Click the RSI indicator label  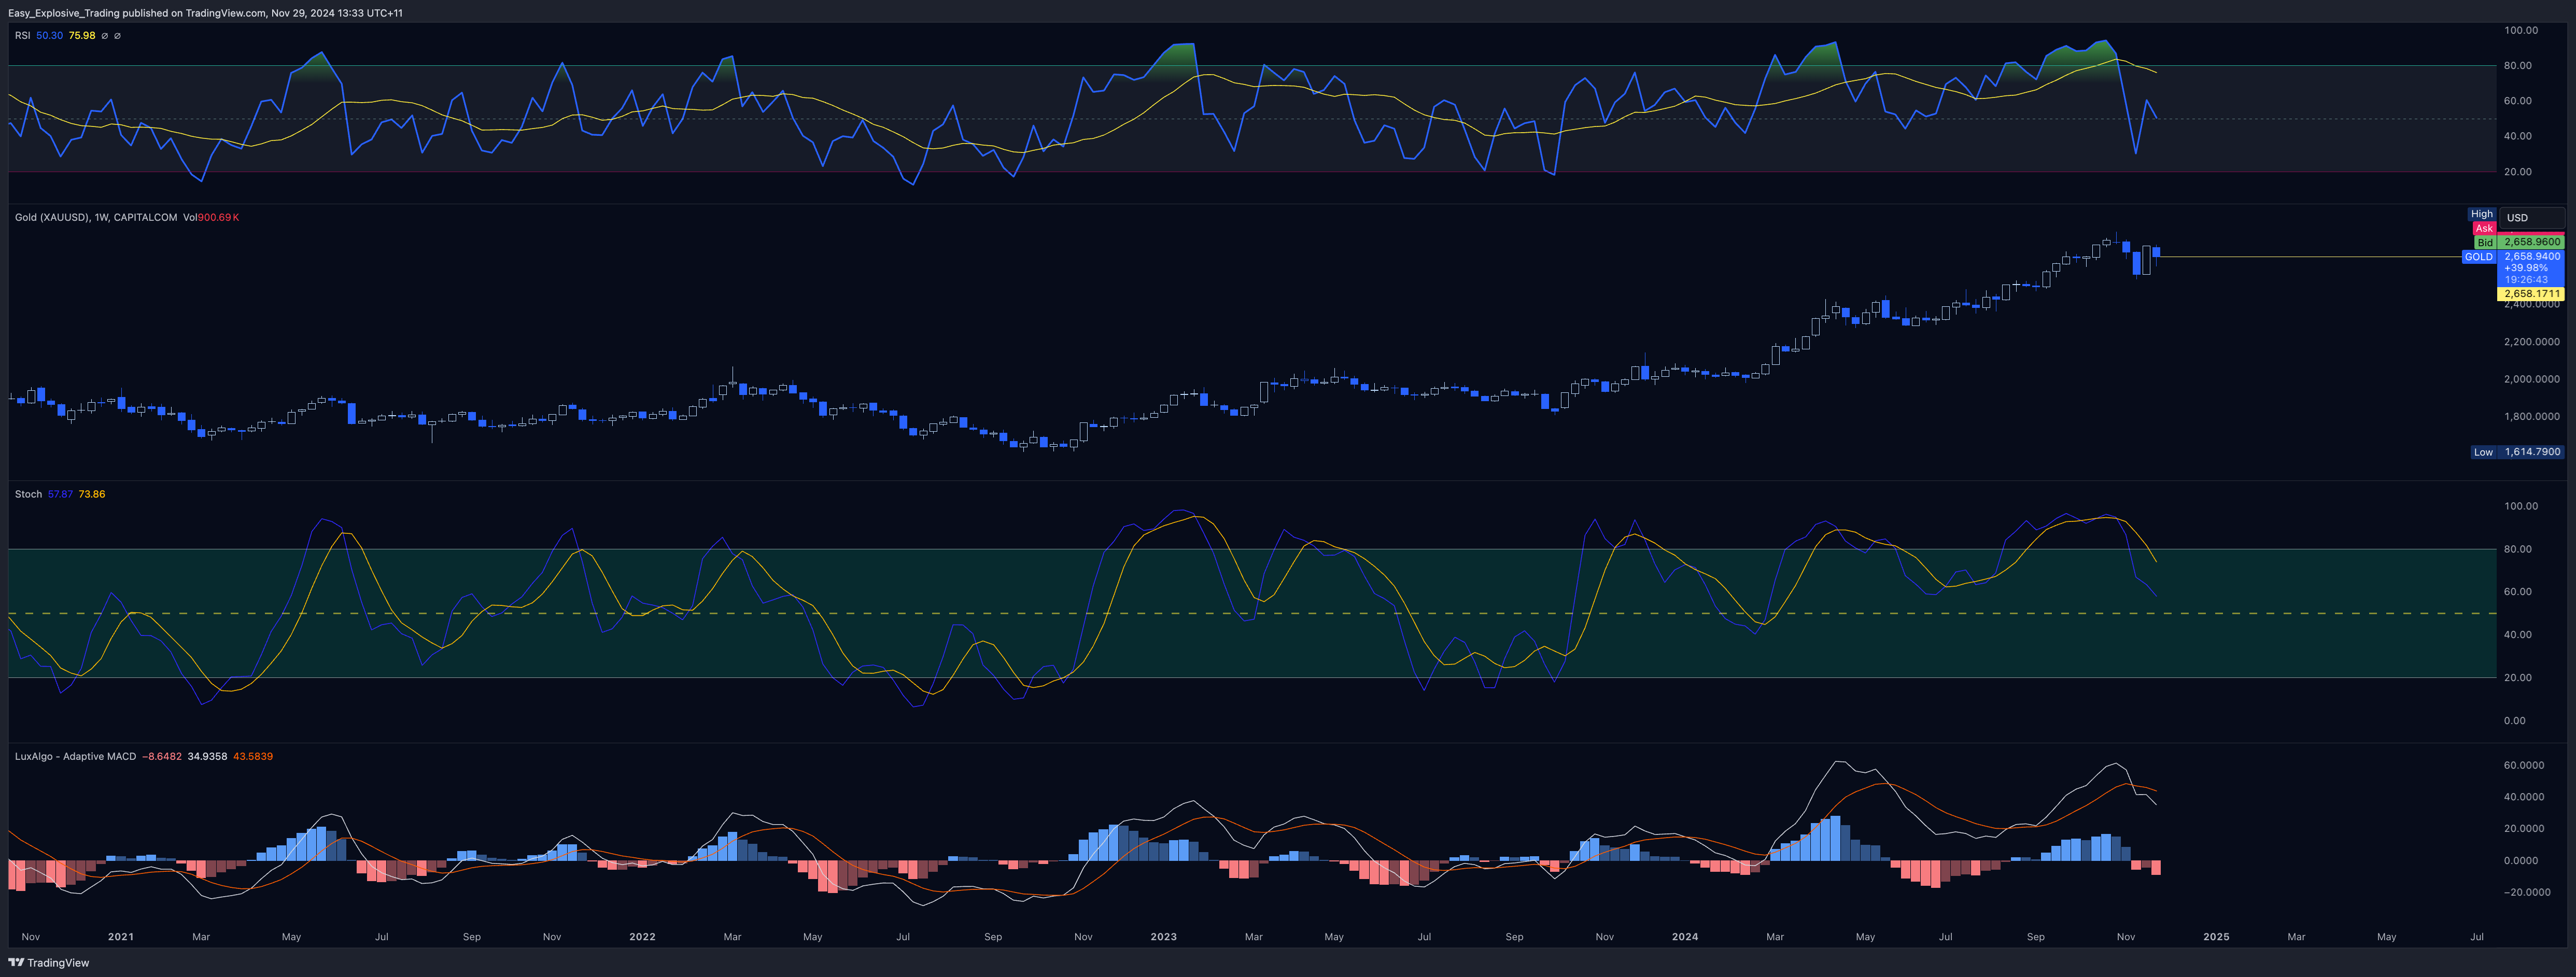(x=22, y=36)
